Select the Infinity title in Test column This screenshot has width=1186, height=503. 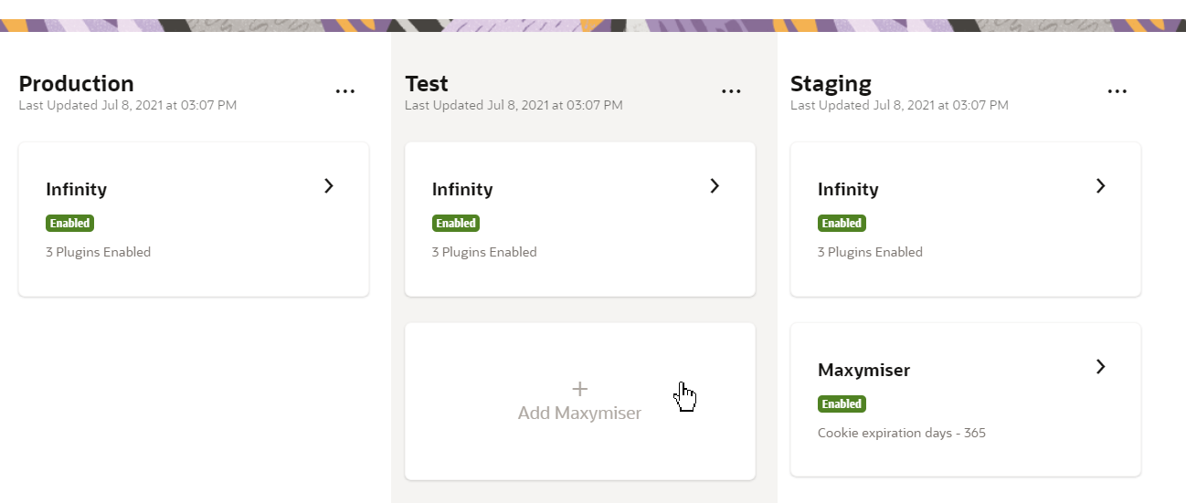[462, 190]
